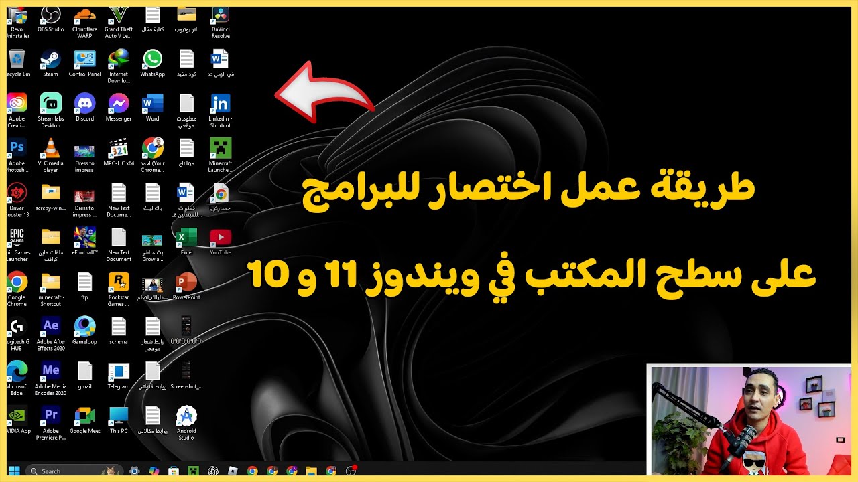858x482 pixels.
Task: Select the YouTube desktop shortcut
Action: point(221,242)
